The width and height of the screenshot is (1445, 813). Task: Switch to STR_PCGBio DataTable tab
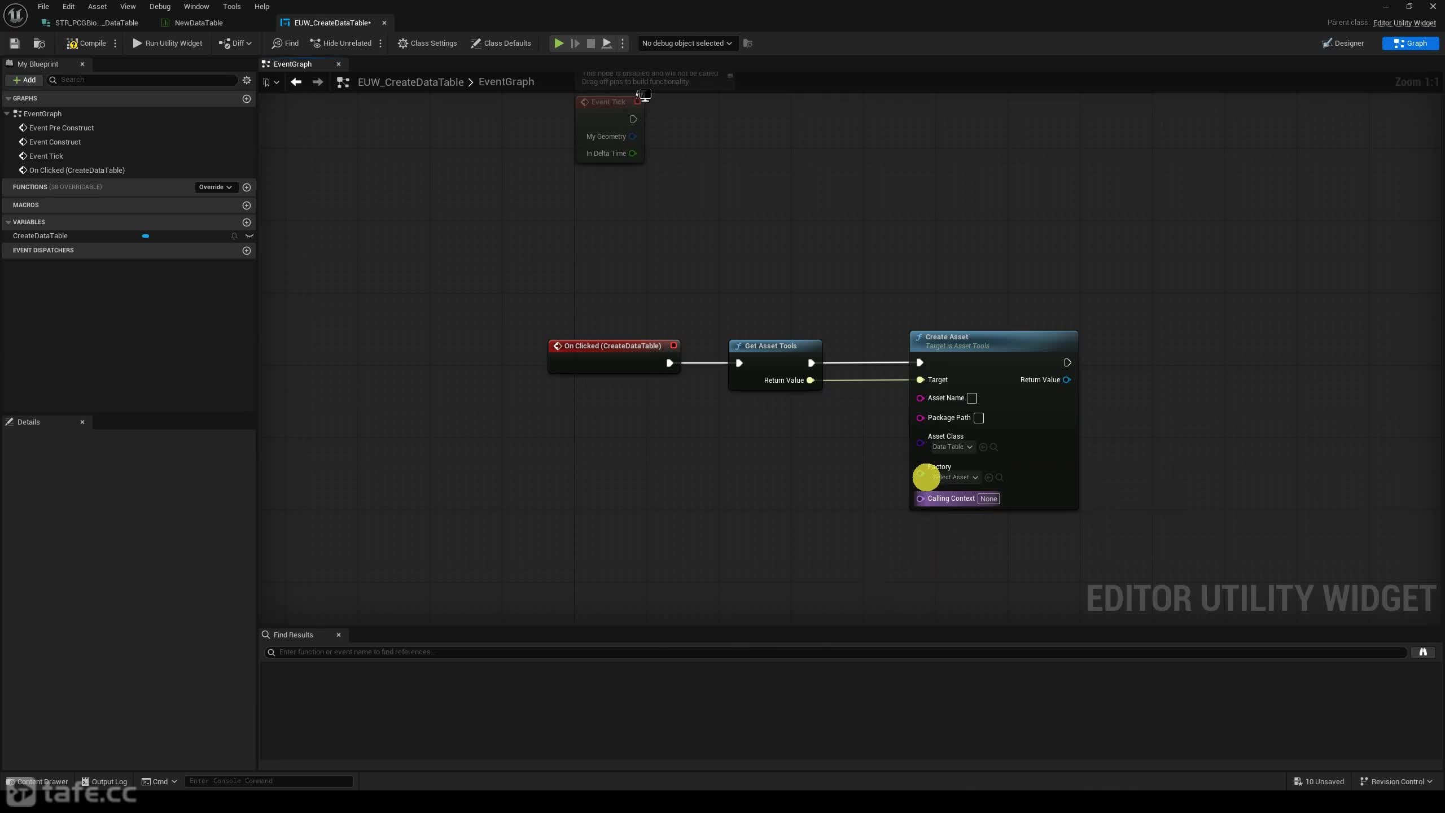pos(90,23)
